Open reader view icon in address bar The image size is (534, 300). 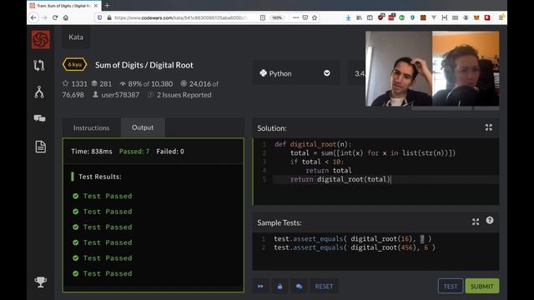(263, 17)
